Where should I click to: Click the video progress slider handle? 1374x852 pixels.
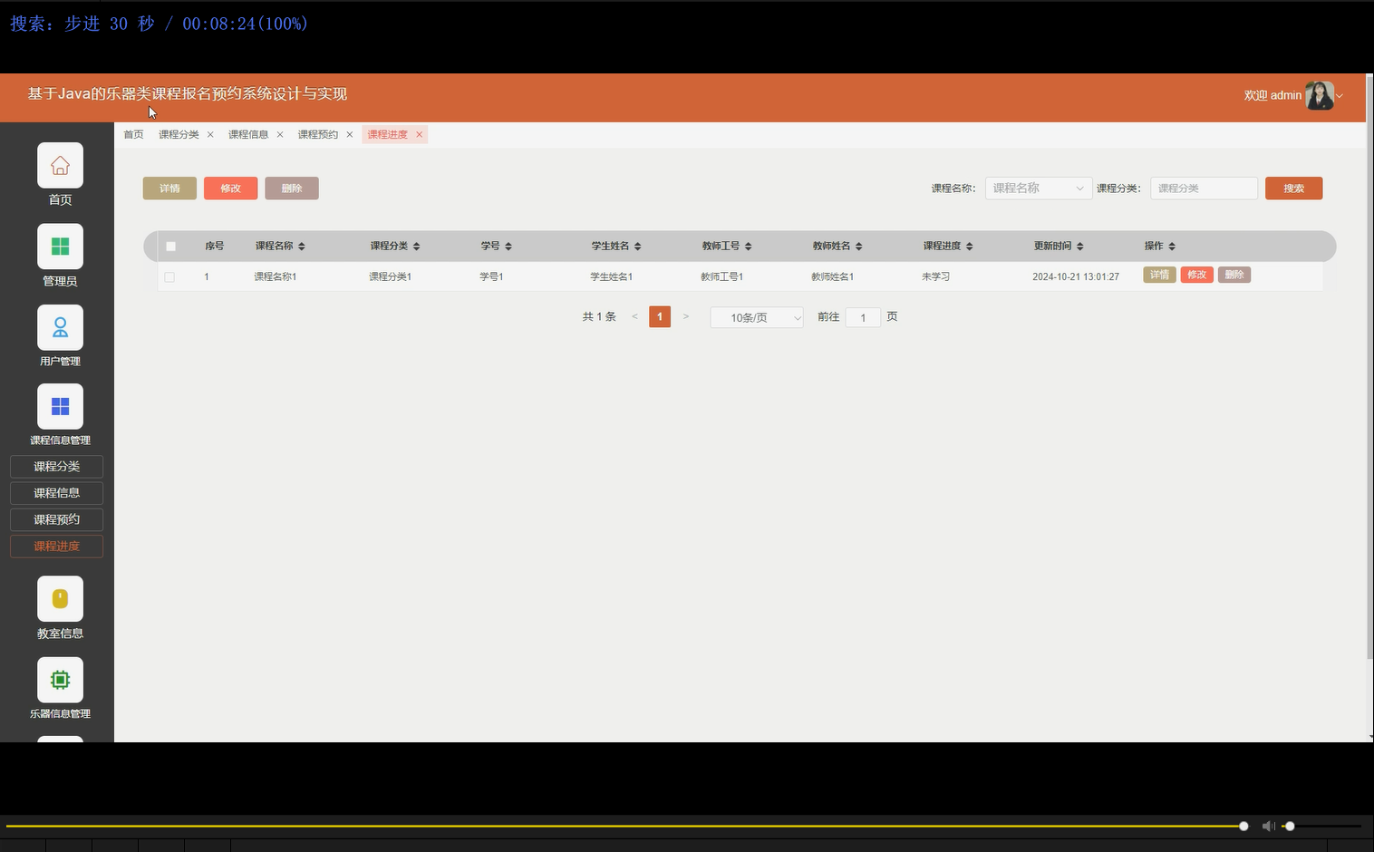[x=1243, y=826]
